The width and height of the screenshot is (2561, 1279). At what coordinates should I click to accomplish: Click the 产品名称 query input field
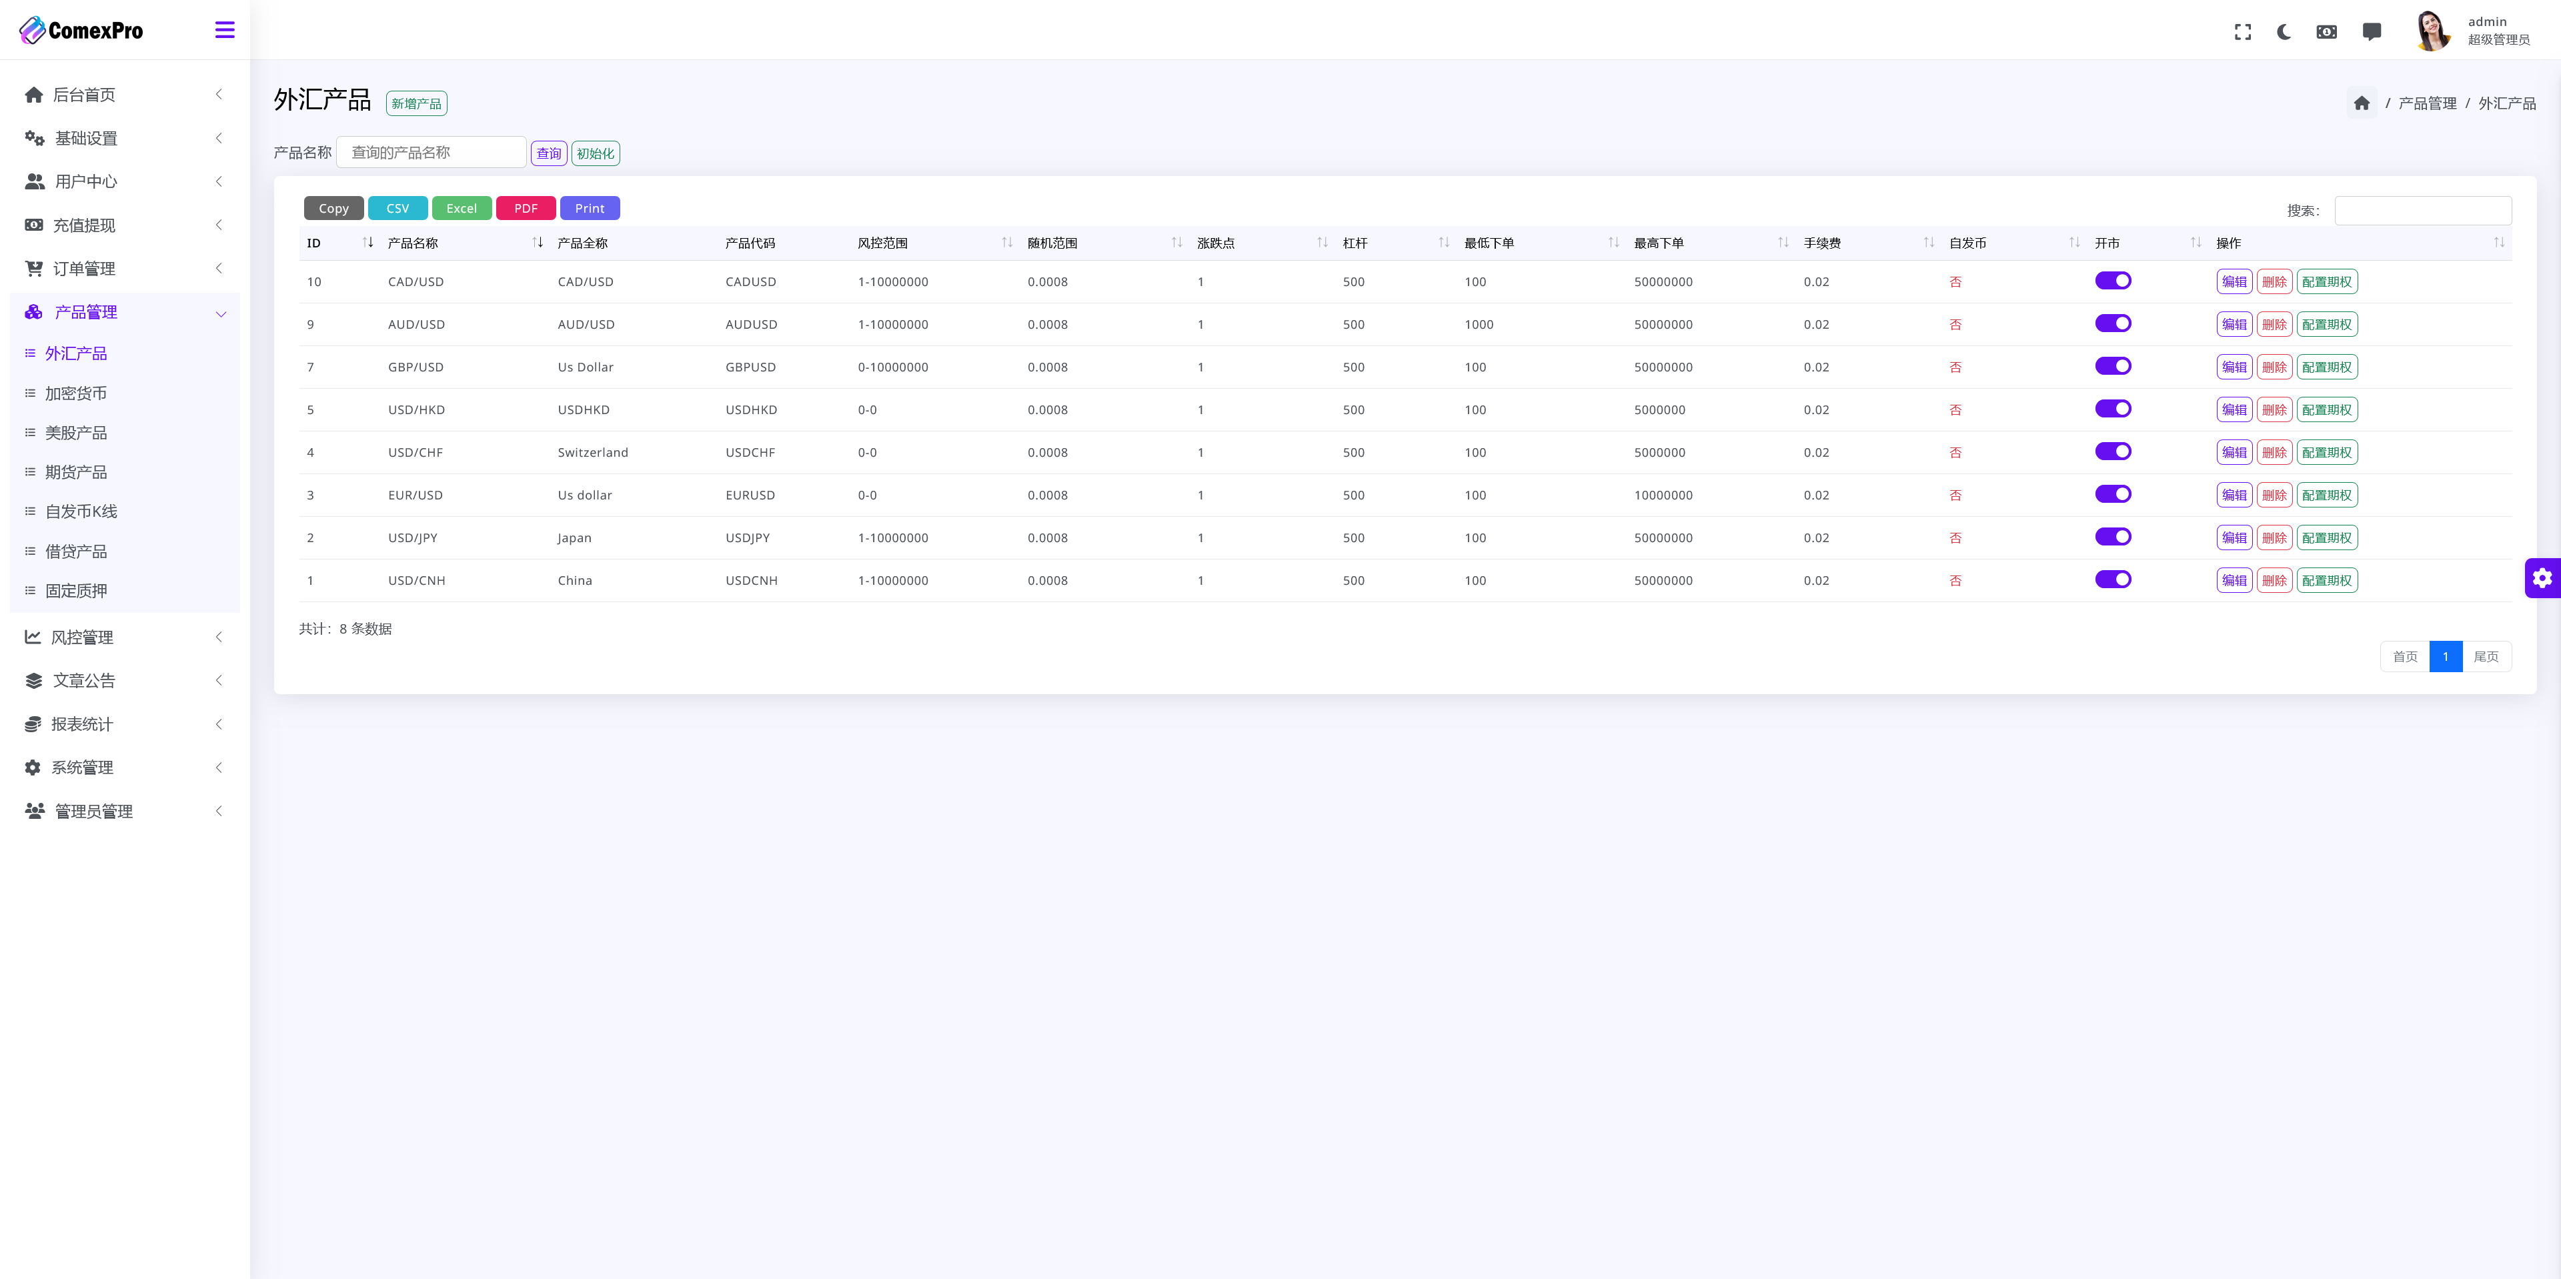pyautogui.click(x=430, y=152)
